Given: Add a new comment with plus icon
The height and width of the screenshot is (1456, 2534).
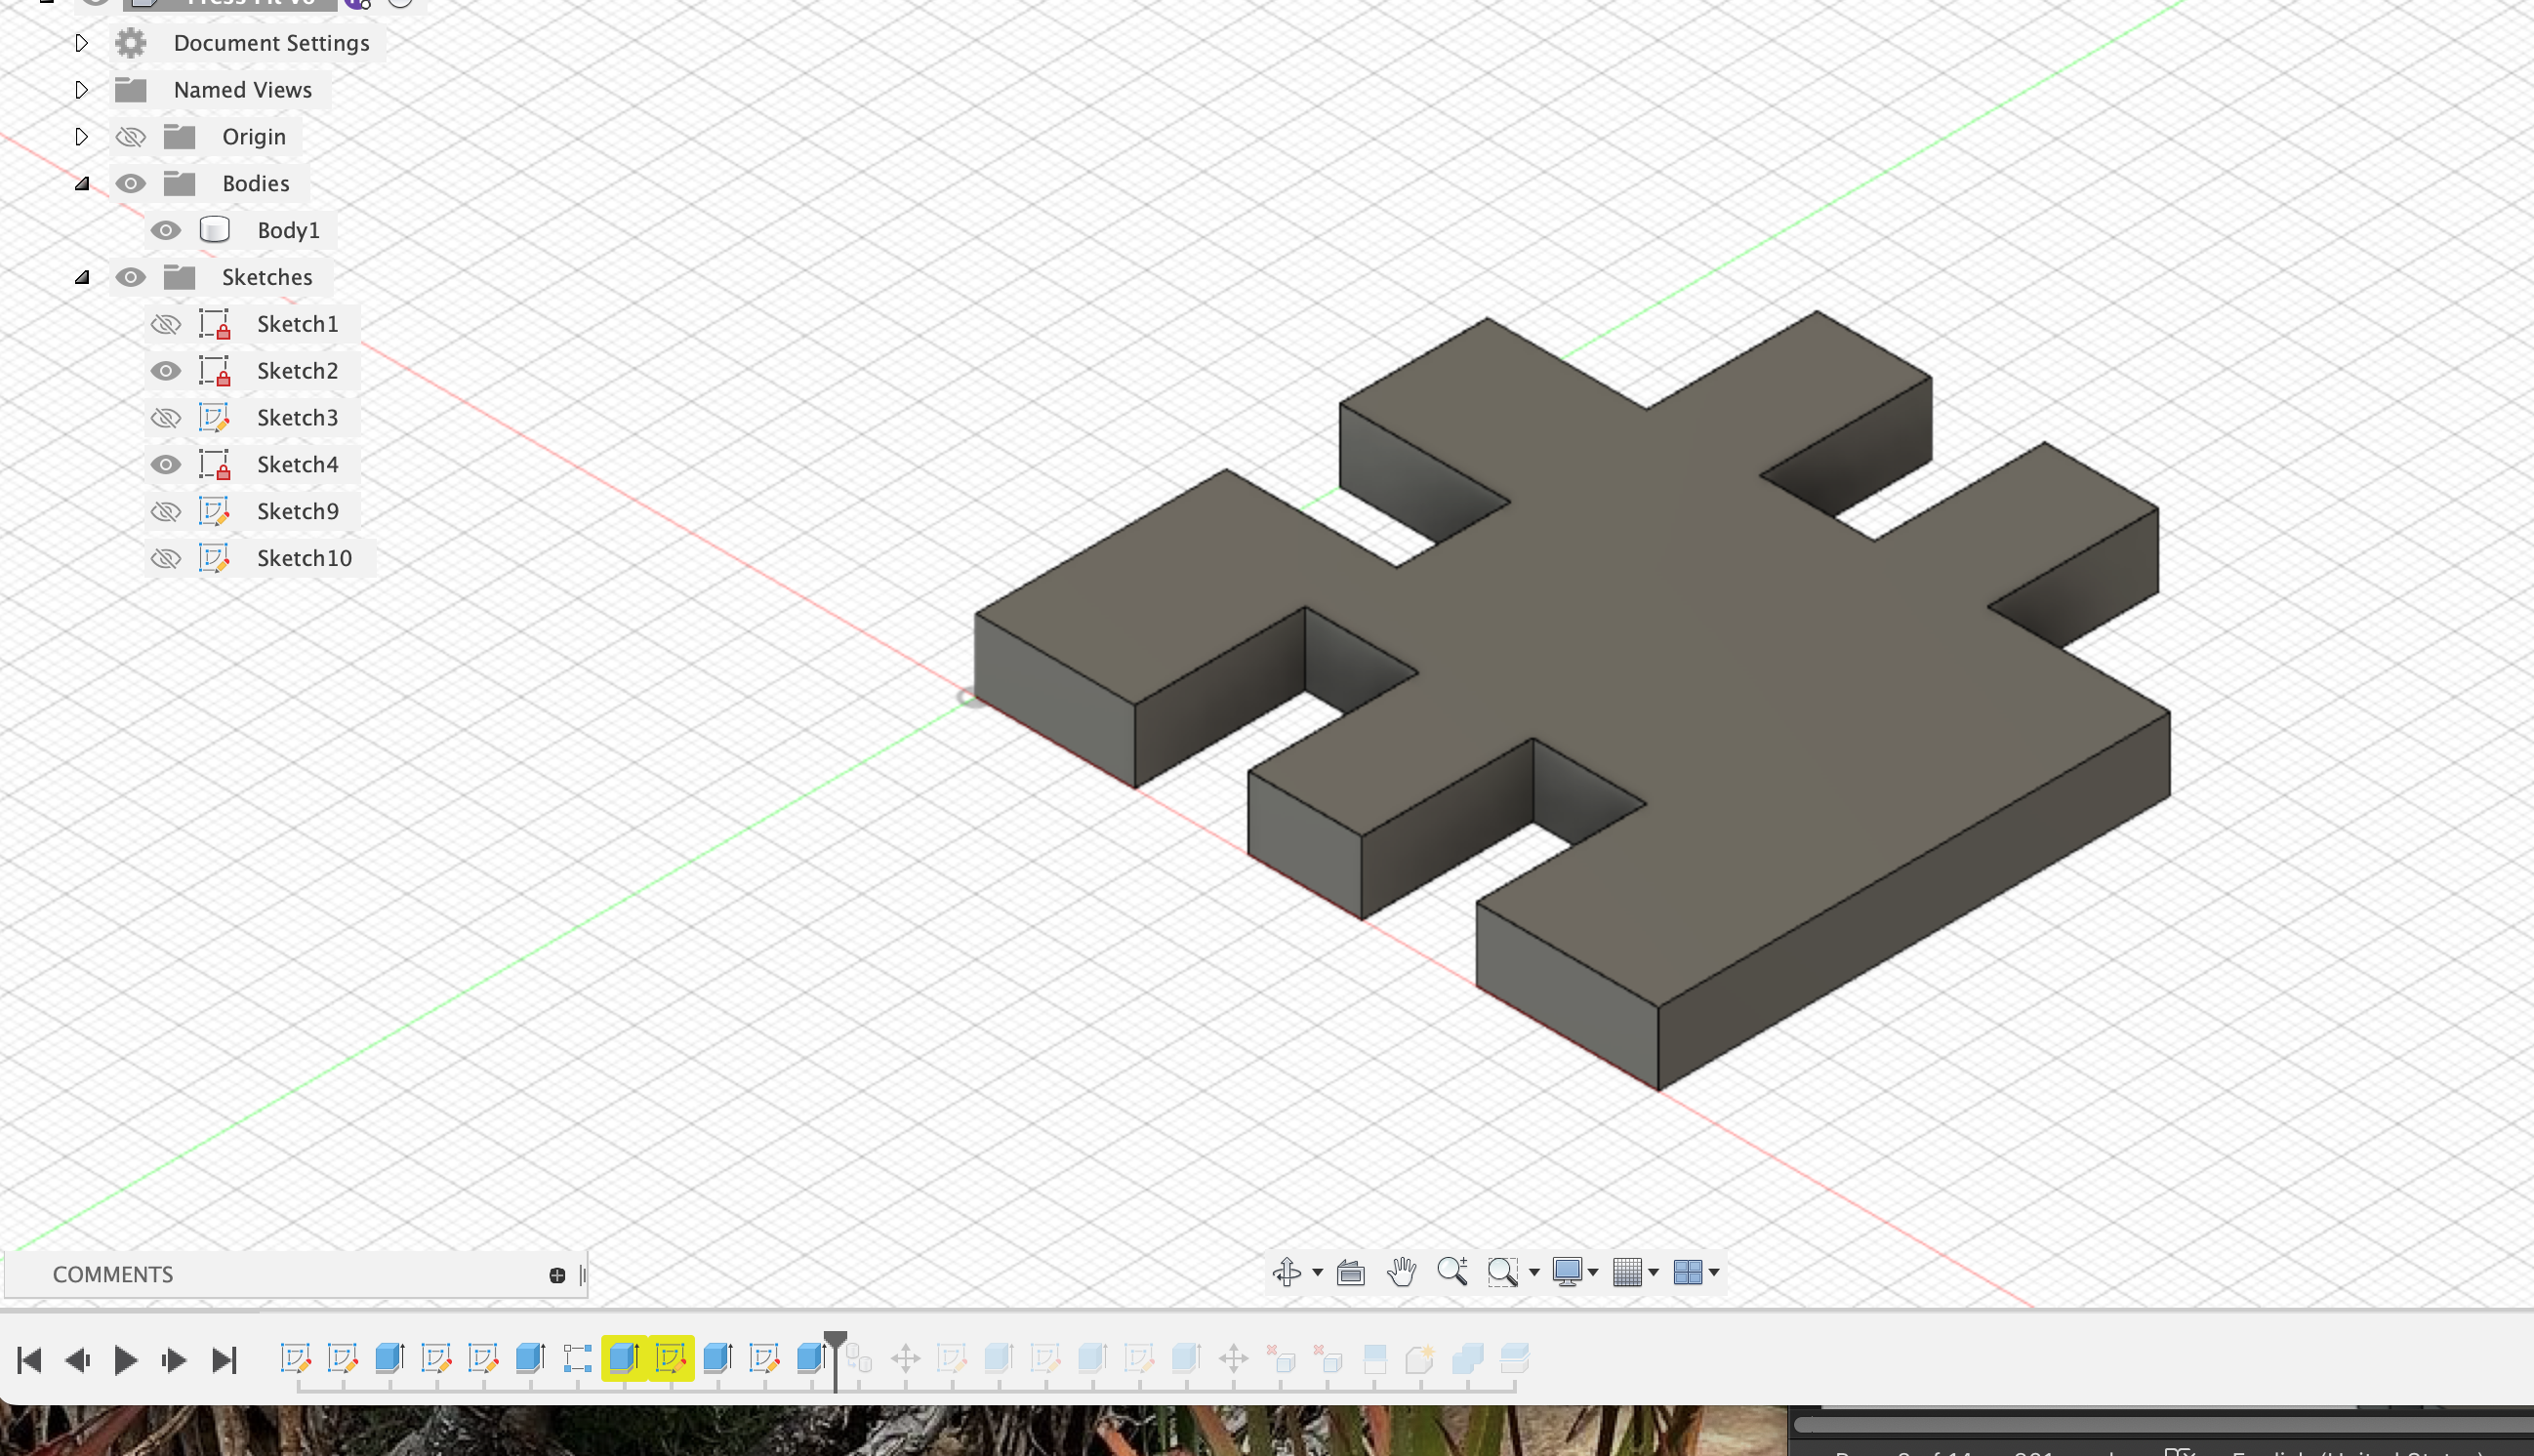Looking at the screenshot, I should (557, 1275).
